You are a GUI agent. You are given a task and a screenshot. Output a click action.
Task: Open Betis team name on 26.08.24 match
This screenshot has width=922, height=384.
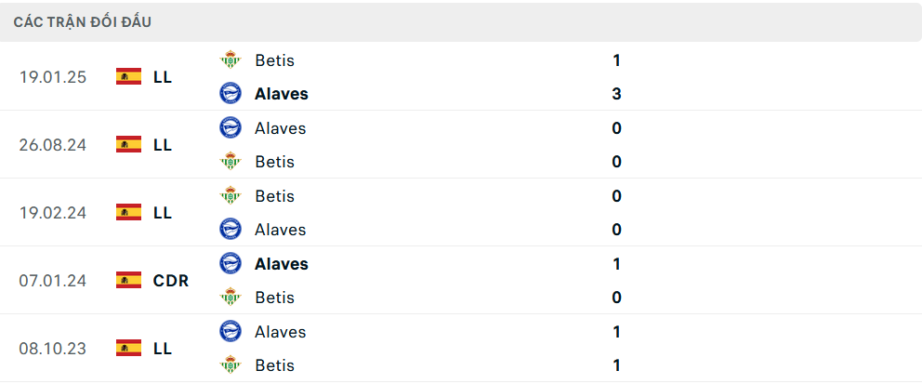274,162
